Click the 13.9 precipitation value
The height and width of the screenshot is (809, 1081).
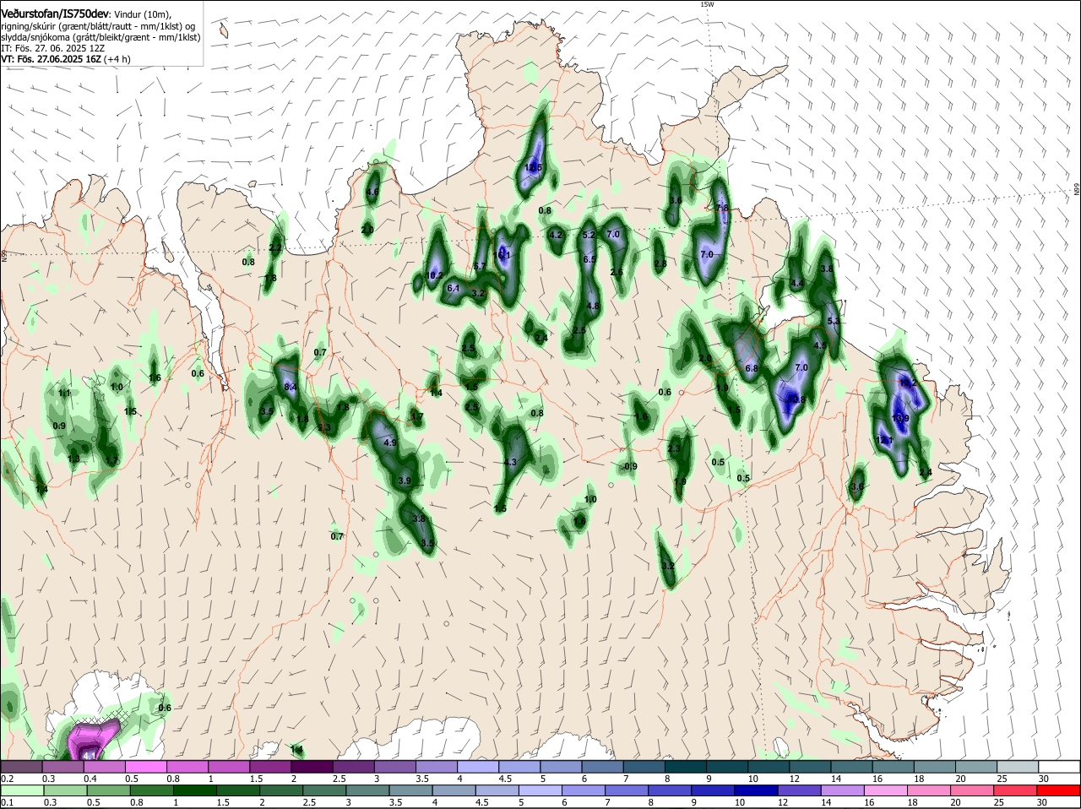(900, 418)
